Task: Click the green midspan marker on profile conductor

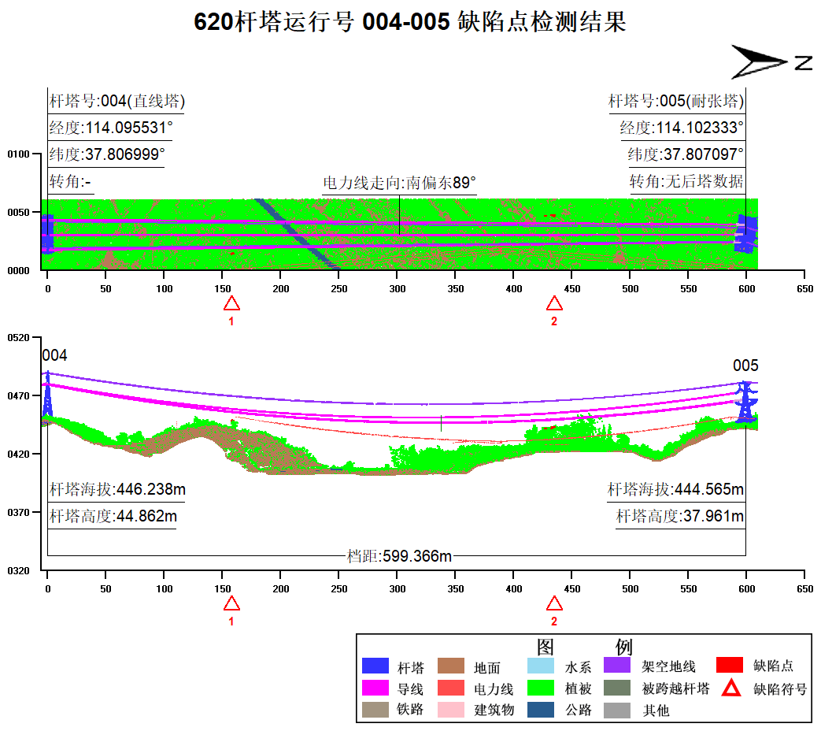Action: point(442,423)
